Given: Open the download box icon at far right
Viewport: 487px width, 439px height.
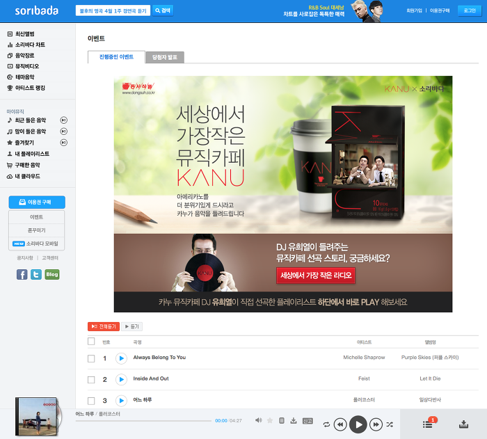Looking at the screenshot, I should tap(463, 424).
